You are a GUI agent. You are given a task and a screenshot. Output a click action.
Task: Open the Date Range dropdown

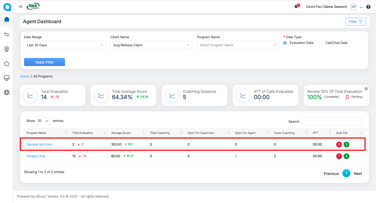coord(65,45)
